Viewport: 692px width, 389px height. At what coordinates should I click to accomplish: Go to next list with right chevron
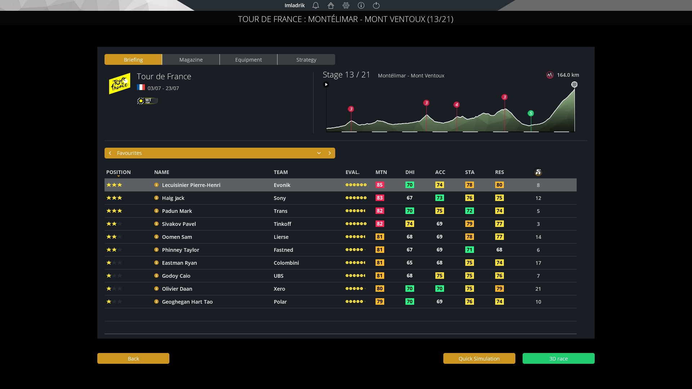[329, 153]
